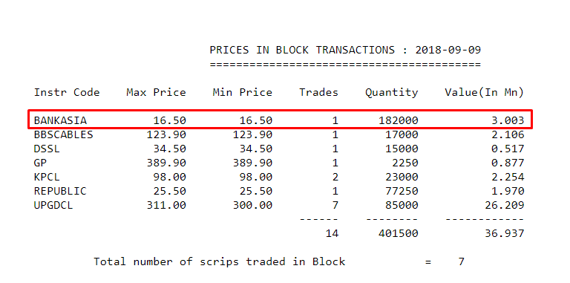Click the UPGDCL min price 300.00

coord(252,205)
